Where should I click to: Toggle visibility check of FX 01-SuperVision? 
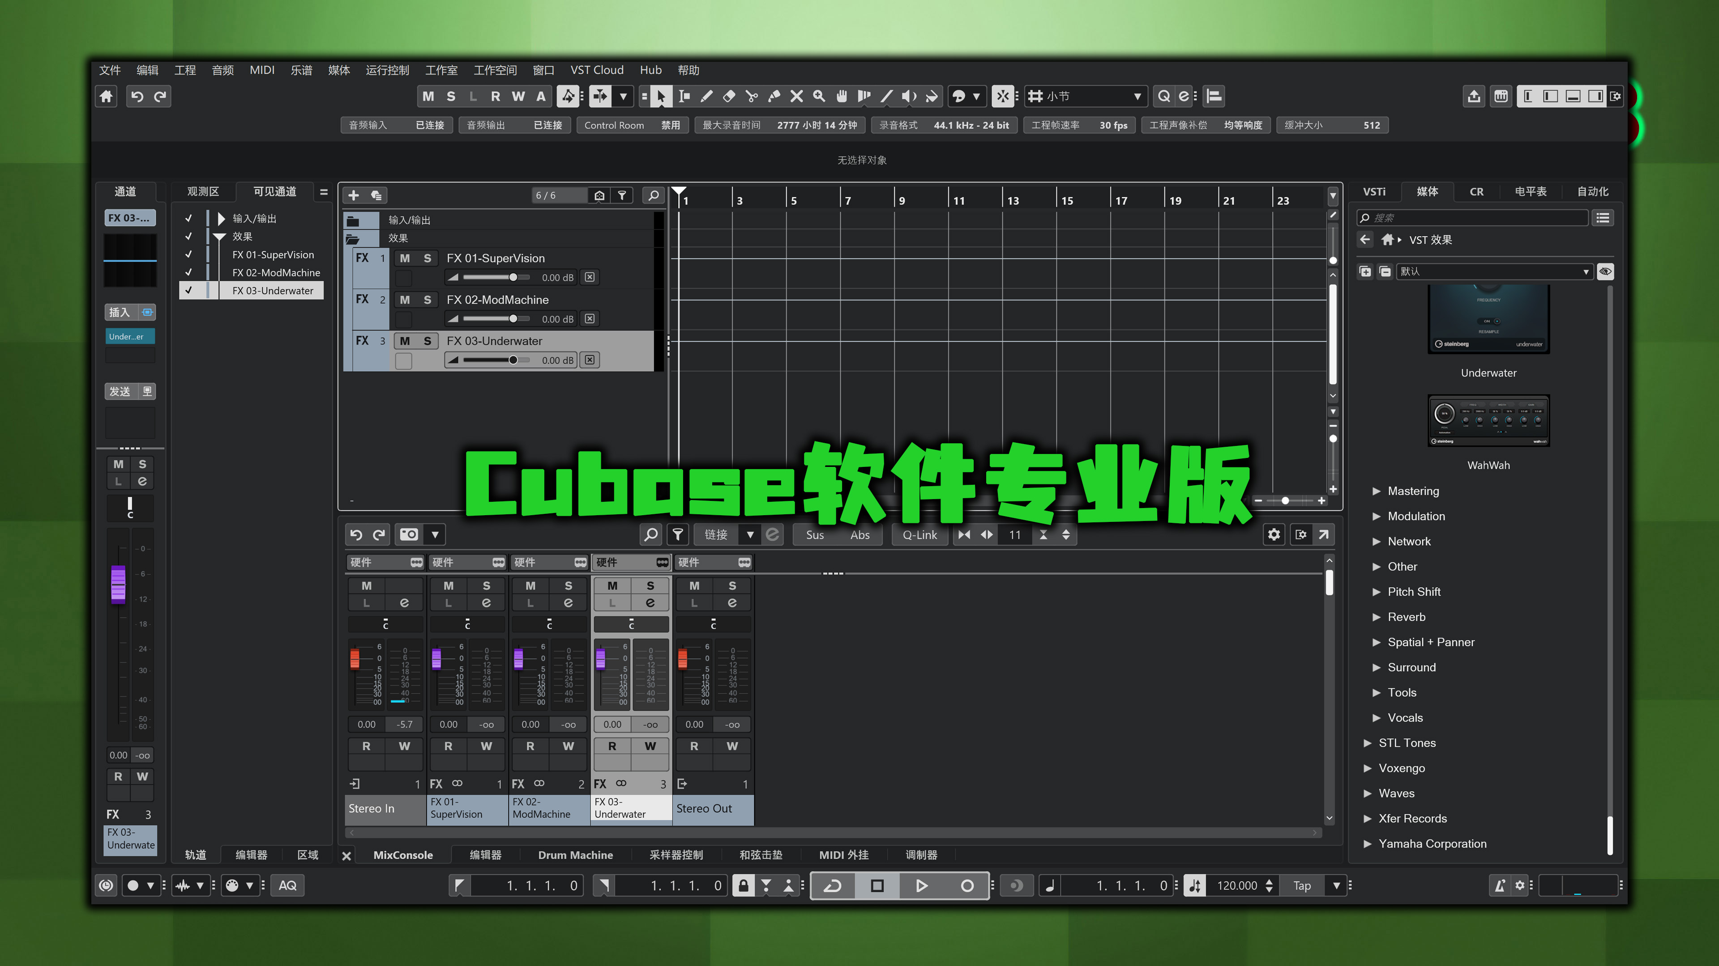pyautogui.click(x=189, y=254)
